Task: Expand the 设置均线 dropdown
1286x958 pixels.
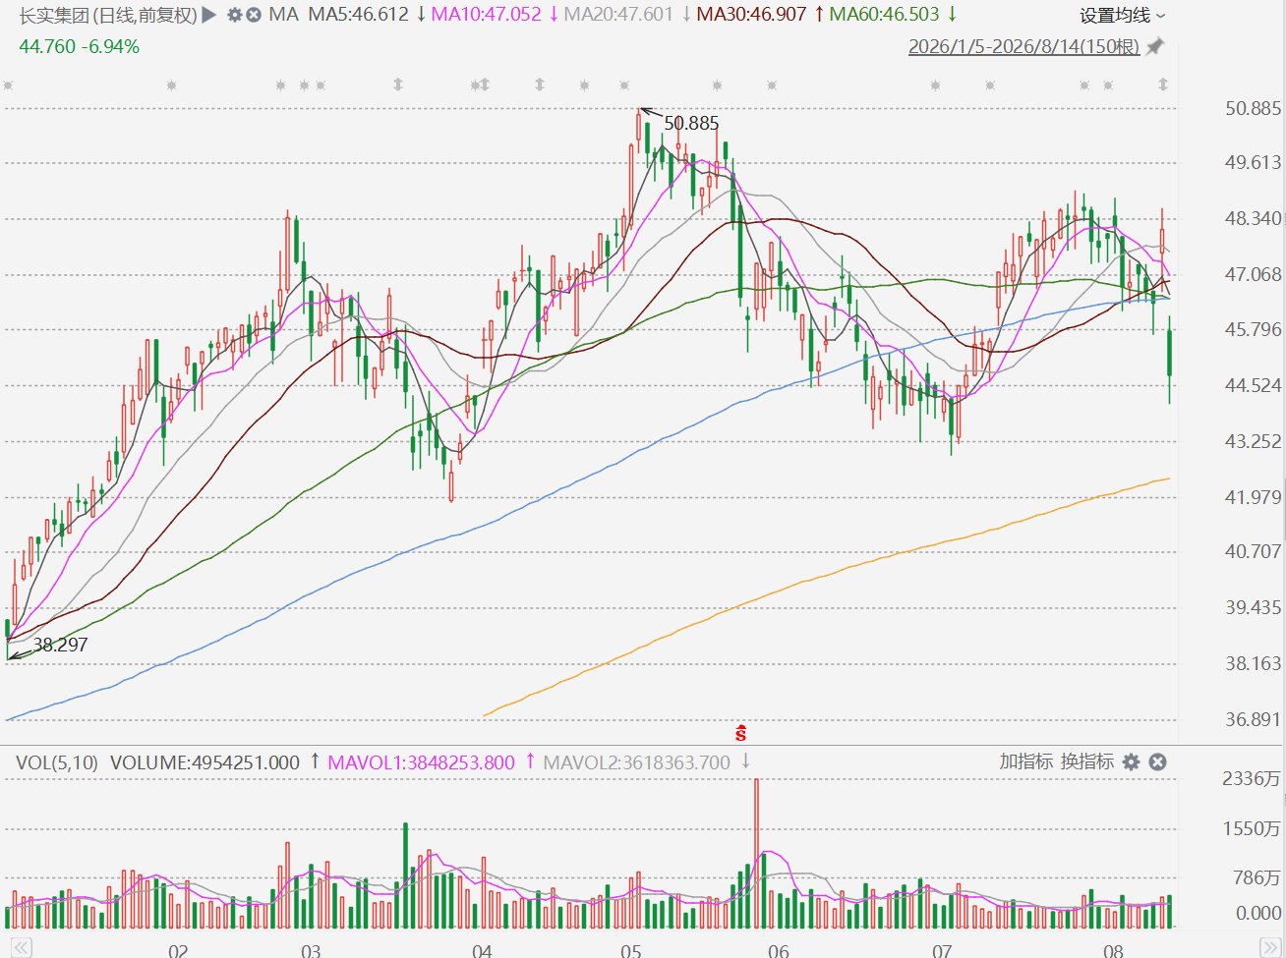Action: [x=1122, y=15]
